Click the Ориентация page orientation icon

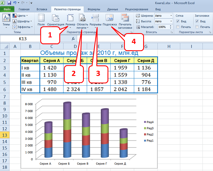pos(56,18)
